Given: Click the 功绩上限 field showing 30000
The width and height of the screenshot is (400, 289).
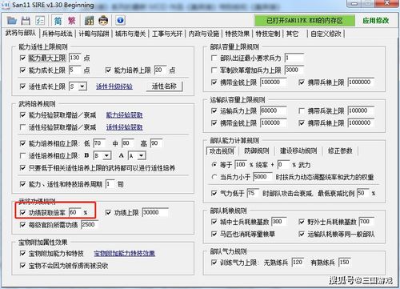Looking at the screenshot, I should point(155,212).
